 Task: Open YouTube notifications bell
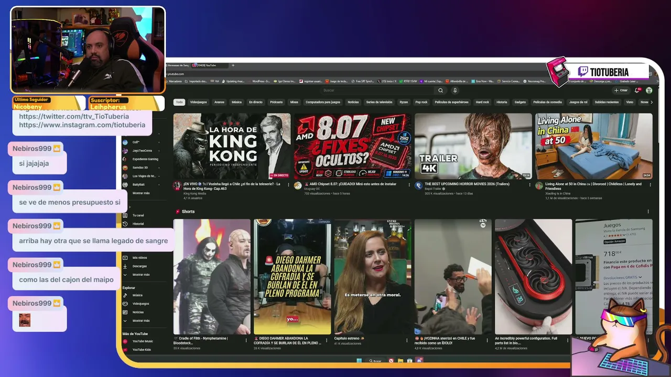coord(637,90)
